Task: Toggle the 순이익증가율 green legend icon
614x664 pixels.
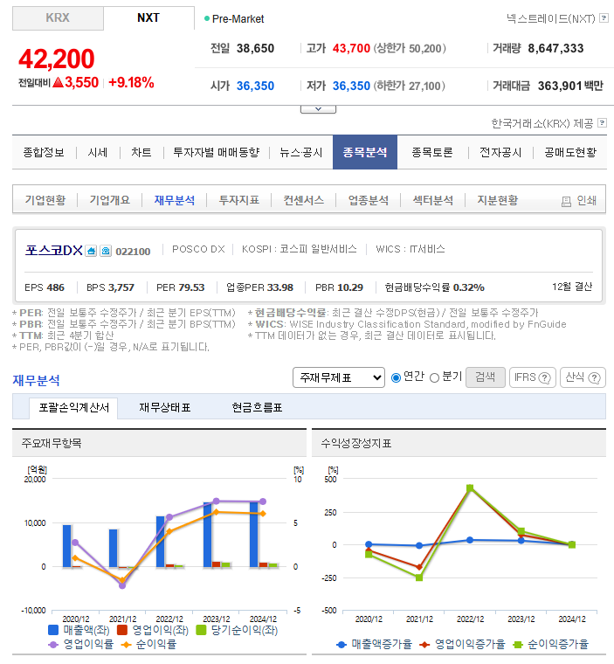Action: 517,645
